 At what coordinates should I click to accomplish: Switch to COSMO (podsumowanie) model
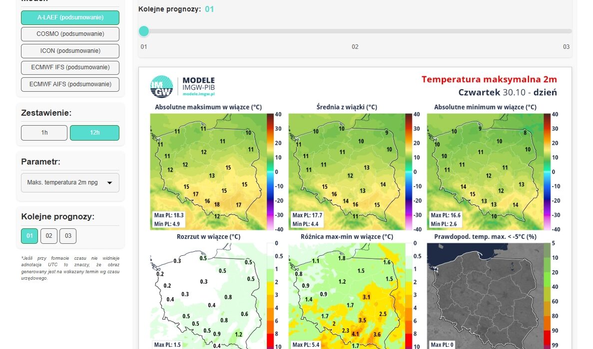coord(70,34)
